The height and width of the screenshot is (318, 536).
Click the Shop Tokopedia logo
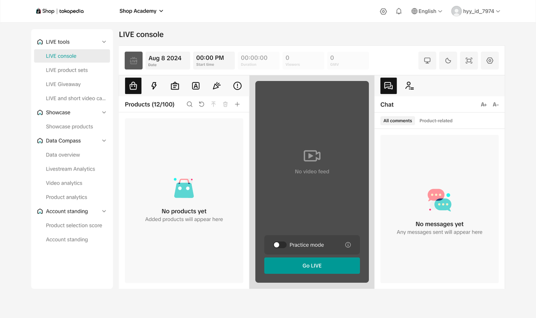point(60,11)
